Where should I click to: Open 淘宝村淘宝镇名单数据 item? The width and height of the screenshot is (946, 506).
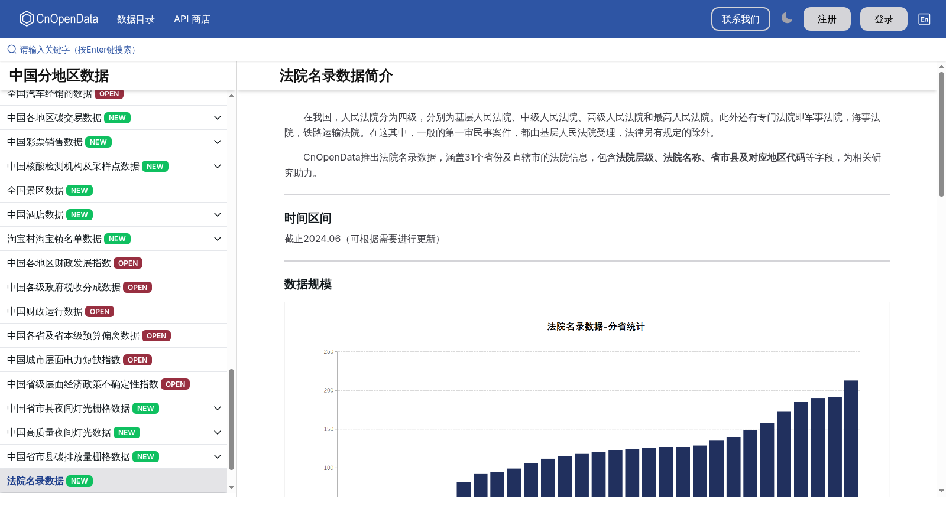[x=114, y=239]
